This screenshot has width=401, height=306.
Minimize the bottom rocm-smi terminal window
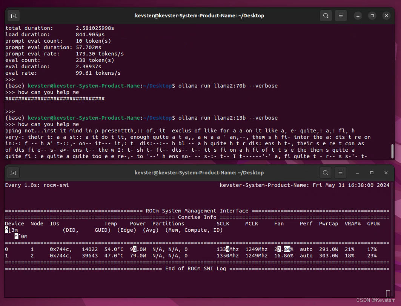(x=358, y=173)
